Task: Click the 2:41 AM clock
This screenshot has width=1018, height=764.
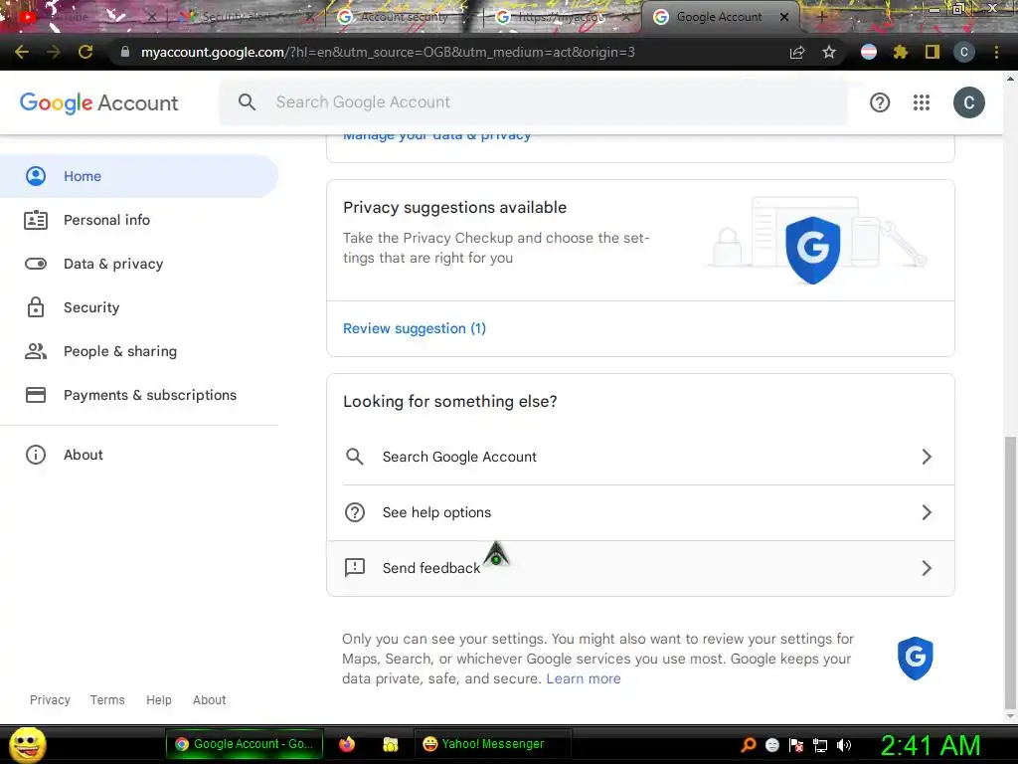Action: tap(931, 745)
